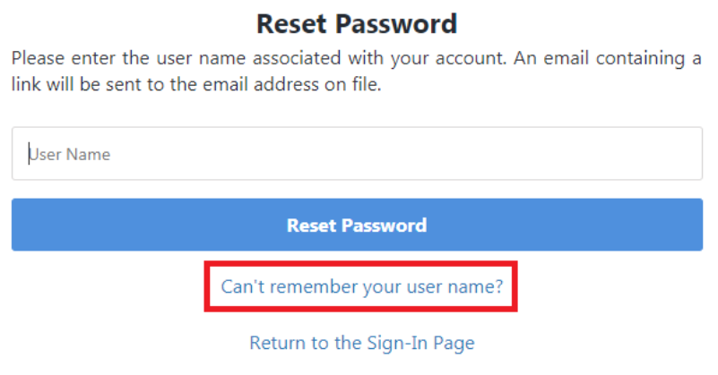
Task: Select the forgotten user name help link
Action: (362, 287)
